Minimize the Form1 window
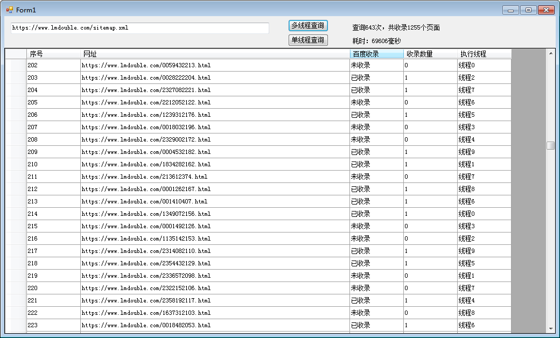This screenshot has height=338, width=560. 510,10
